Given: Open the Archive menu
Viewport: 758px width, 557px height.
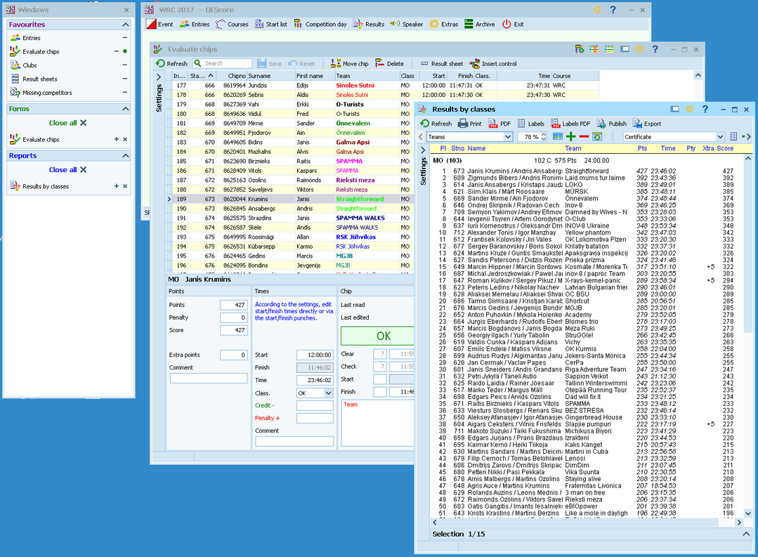Looking at the screenshot, I should click(480, 24).
